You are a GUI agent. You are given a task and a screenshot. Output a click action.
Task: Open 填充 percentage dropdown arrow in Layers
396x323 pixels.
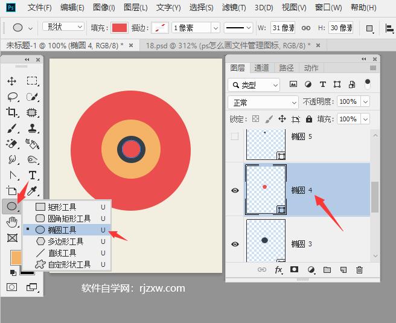click(x=365, y=119)
